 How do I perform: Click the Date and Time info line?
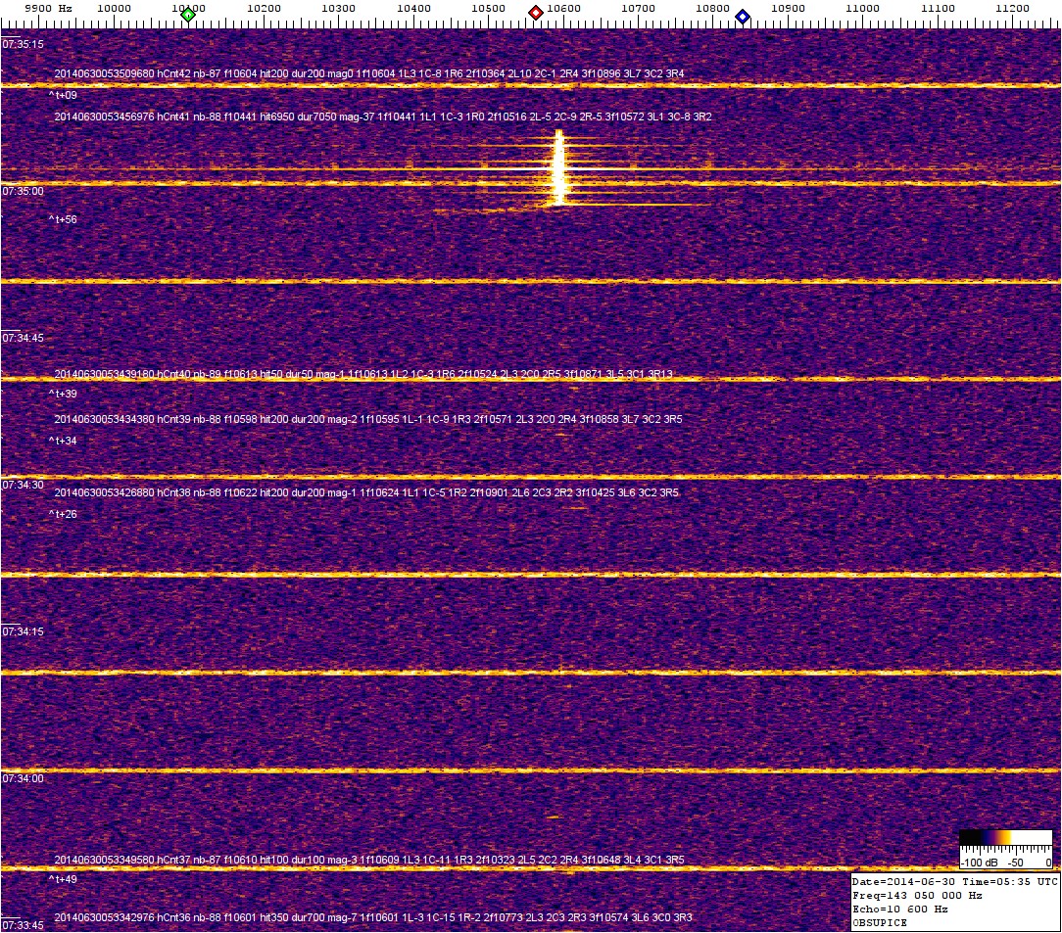pyautogui.click(x=955, y=881)
